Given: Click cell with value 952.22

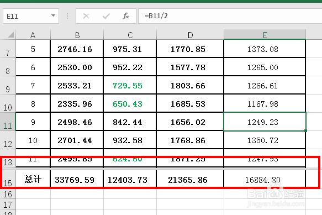Looking at the screenshot, I should 130,67.
